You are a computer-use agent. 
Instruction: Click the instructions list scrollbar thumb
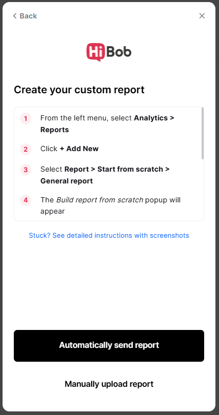(x=203, y=133)
